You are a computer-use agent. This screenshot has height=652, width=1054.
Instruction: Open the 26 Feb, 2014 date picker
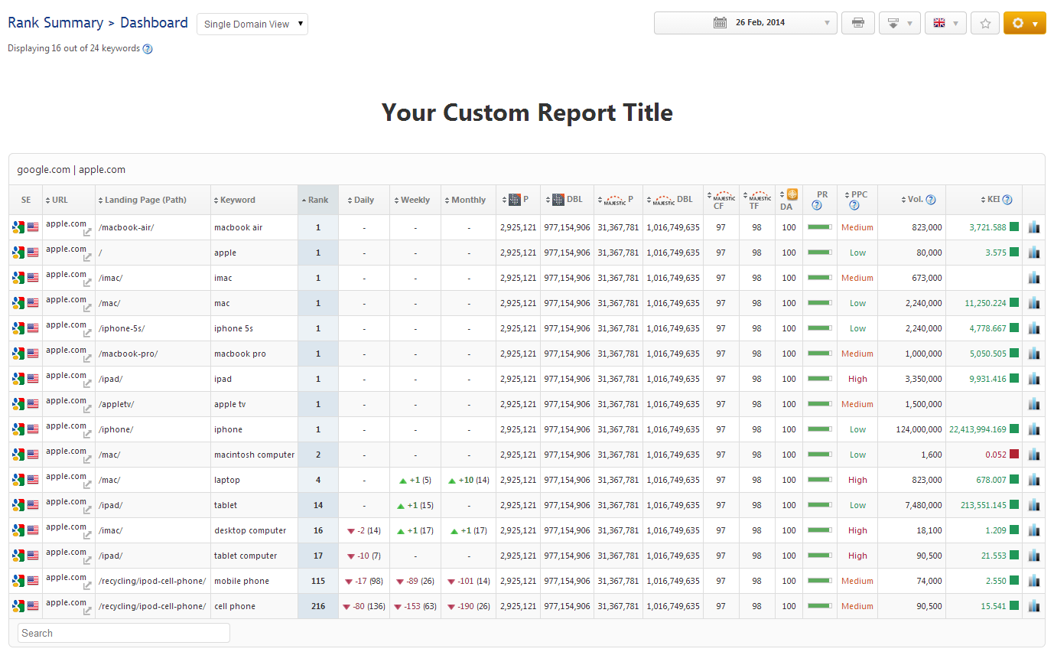745,23
